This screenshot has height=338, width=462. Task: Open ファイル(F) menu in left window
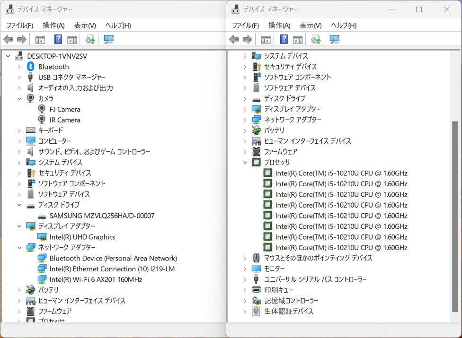pos(20,26)
